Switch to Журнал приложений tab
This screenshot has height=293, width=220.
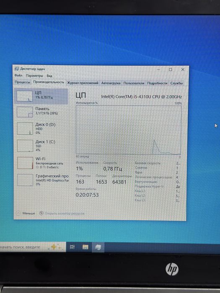click(x=83, y=83)
